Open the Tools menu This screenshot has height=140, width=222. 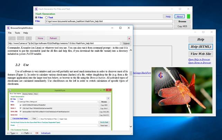pyautogui.click(x=17, y=33)
